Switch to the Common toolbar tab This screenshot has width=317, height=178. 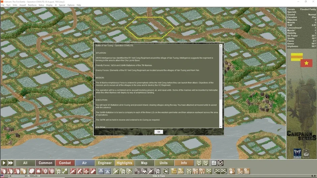(x=45, y=163)
